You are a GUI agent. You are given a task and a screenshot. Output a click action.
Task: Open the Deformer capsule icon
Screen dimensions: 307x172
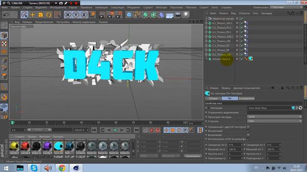161,15
